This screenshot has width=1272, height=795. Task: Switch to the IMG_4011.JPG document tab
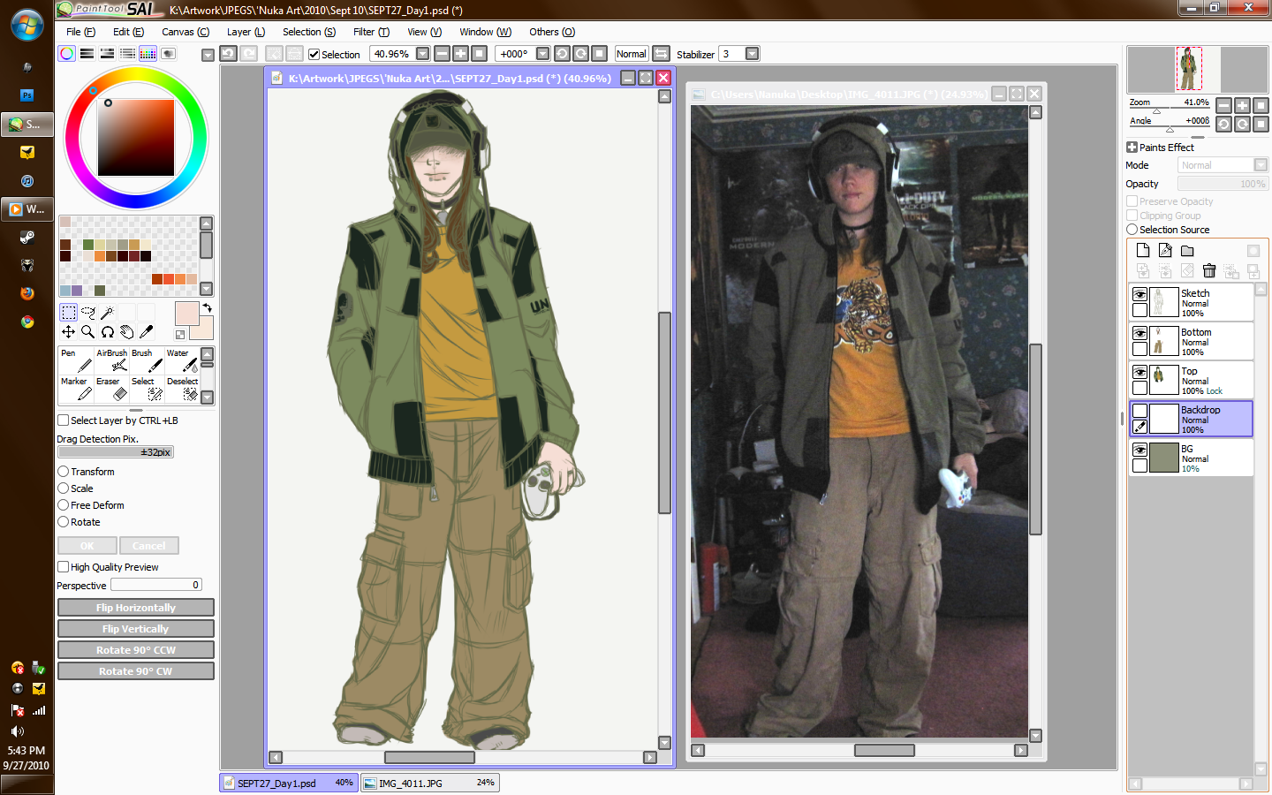(429, 783)
